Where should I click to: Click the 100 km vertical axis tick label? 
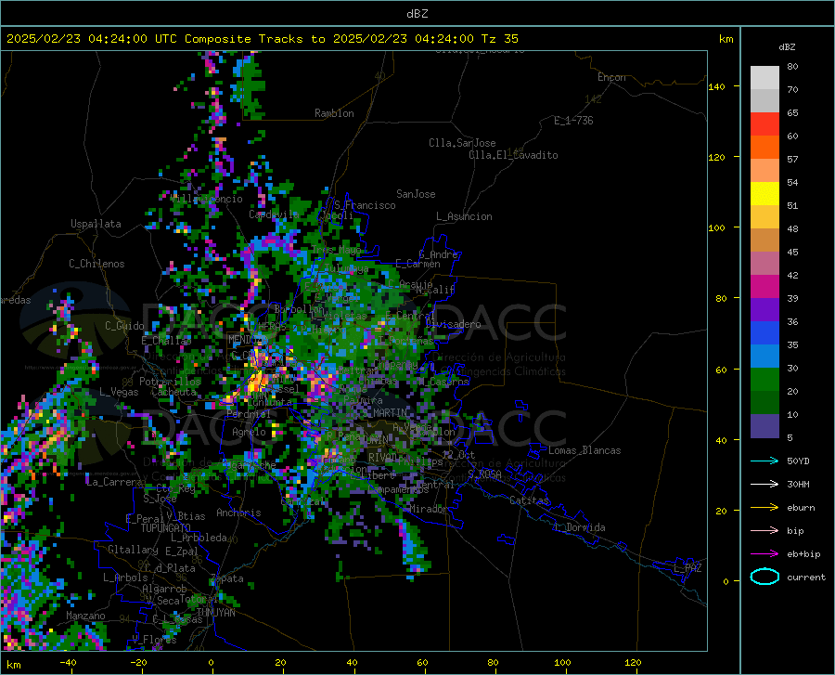pos(716,228)
